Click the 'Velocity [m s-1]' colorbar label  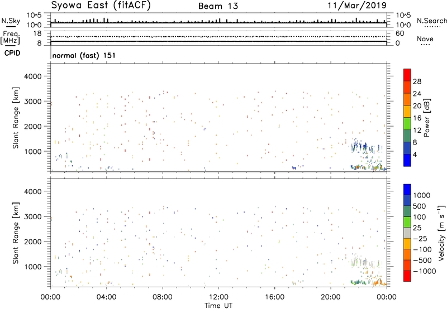pos(441,233)
